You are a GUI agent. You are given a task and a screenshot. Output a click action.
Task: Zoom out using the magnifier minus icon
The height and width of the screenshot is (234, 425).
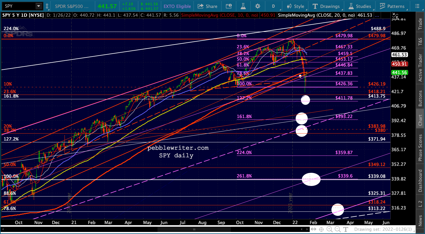pyautogui.click(x=338, y=229)
